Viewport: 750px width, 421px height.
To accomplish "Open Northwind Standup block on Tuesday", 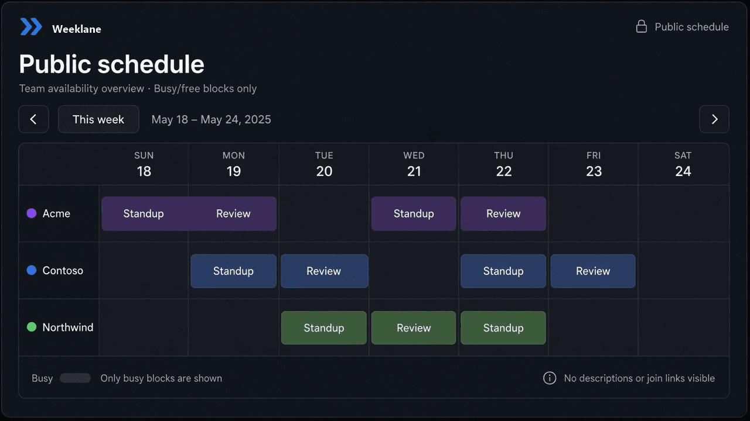I will click(x=324, y=327).
